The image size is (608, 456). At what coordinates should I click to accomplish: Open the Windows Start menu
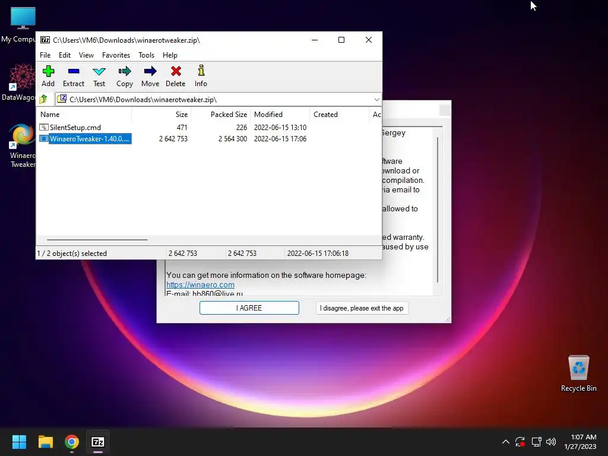[19, 442]
